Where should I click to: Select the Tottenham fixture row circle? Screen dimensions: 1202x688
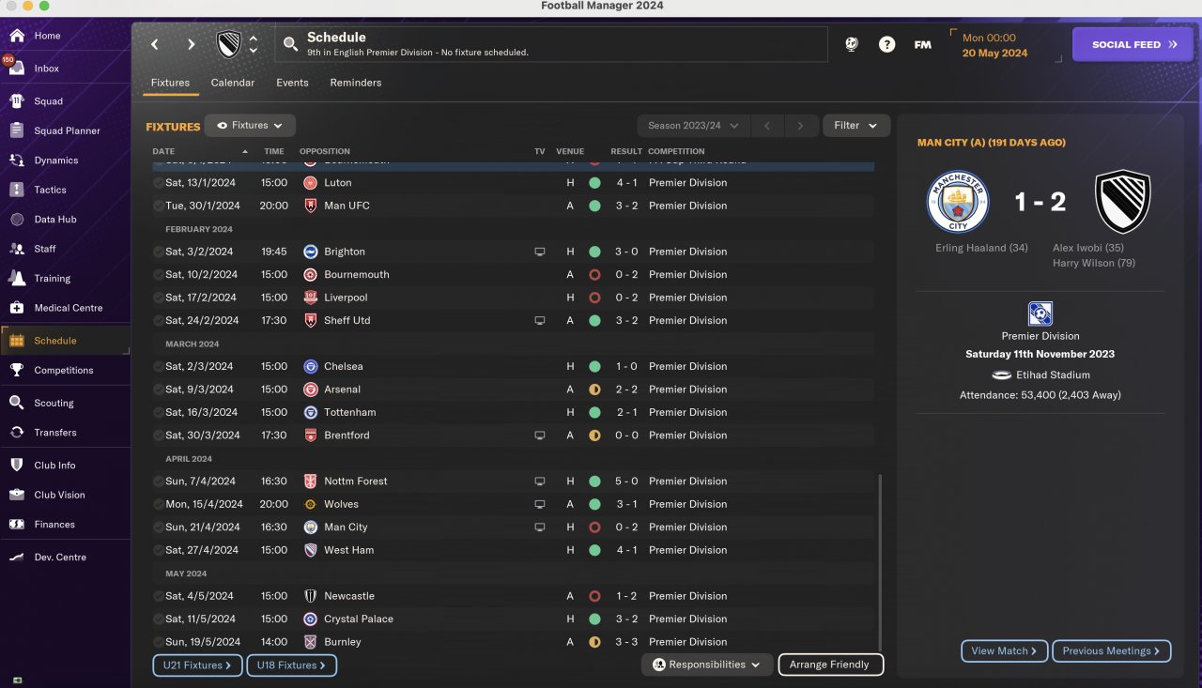pyautogui.click(x=158, y=412)
